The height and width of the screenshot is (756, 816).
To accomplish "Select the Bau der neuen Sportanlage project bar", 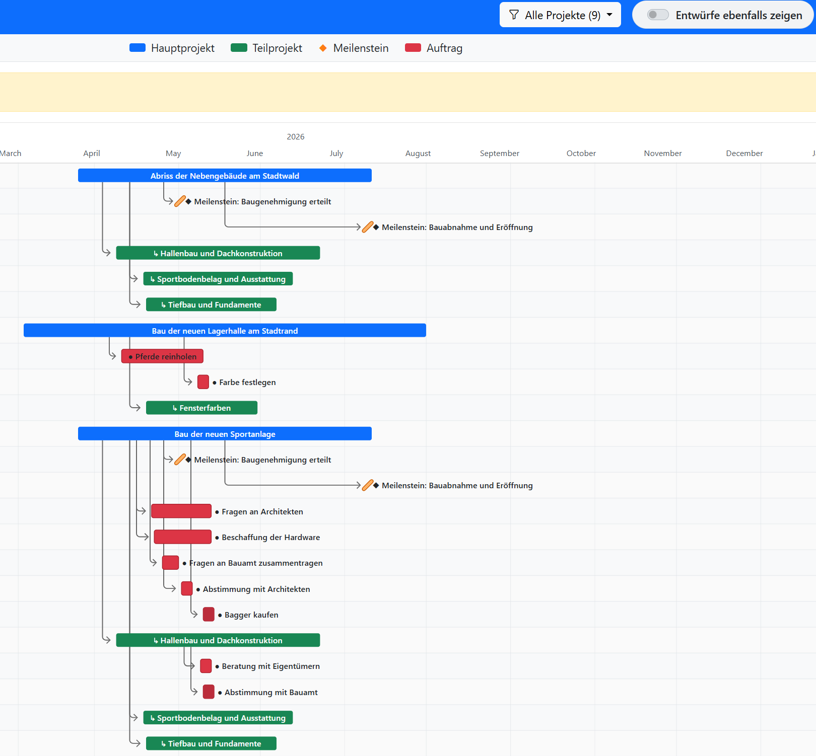I will 225,433.
